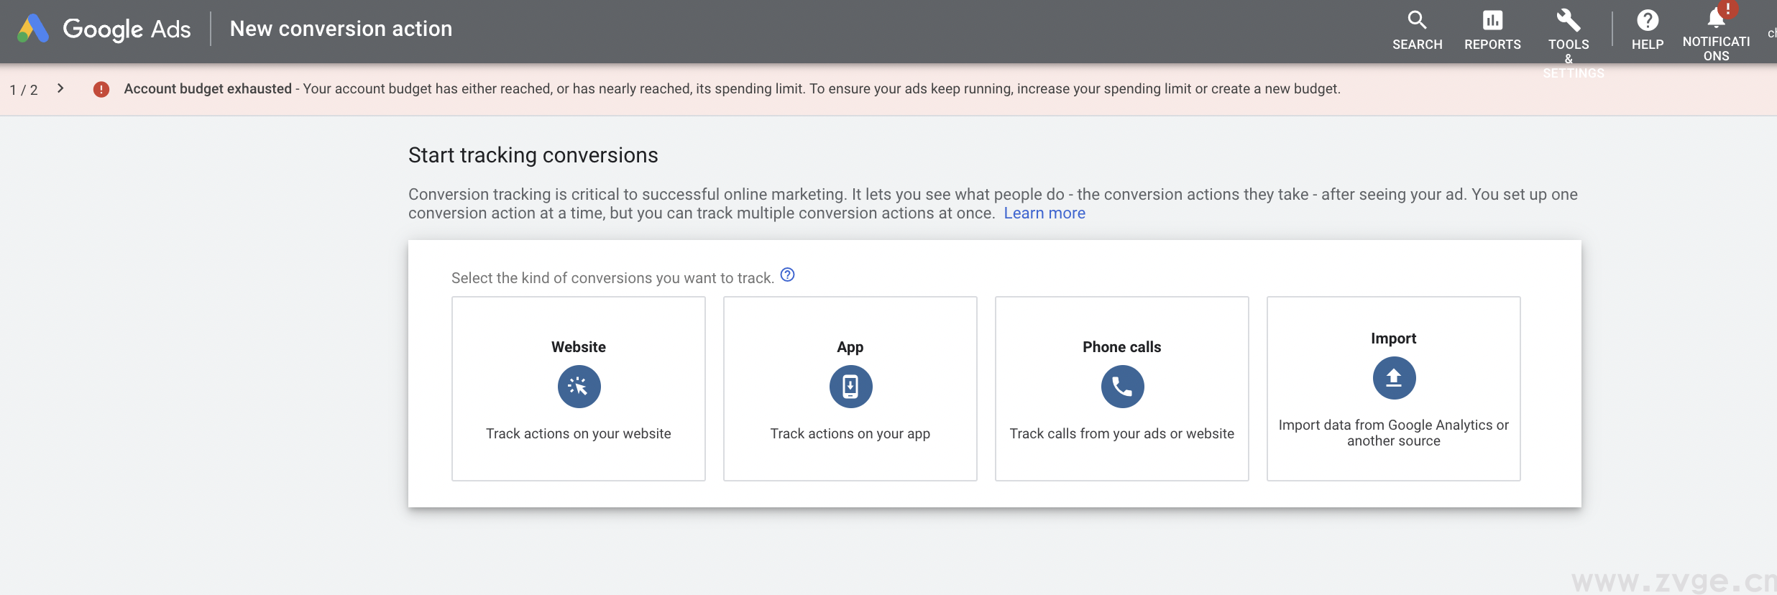Open the Help question mark in header
1777x595 pixels.
point(1647,21)
